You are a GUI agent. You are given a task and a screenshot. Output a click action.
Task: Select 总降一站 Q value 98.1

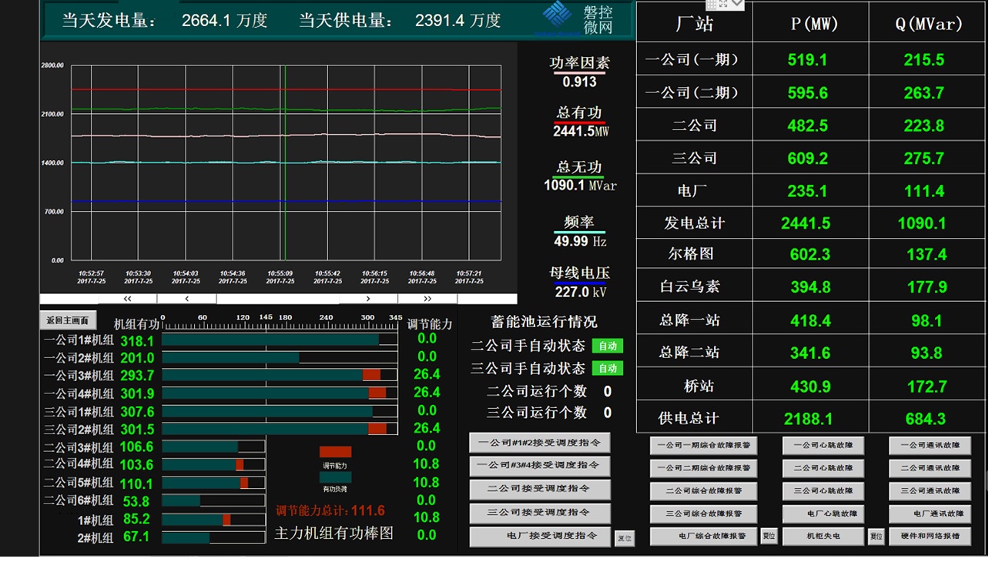927,320
